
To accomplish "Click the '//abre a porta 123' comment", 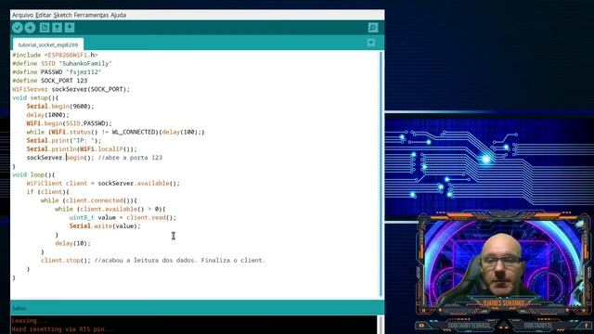I will [130, 158].
